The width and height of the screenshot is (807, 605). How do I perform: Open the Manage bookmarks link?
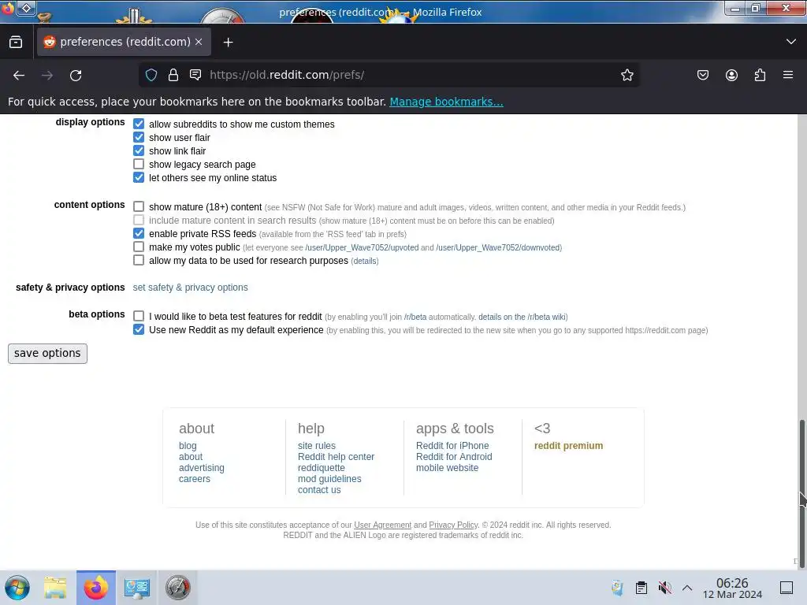(x=446, y=102)
